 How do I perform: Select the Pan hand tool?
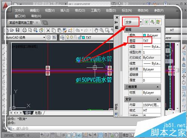pyautogui.click(x=96, y=30)
